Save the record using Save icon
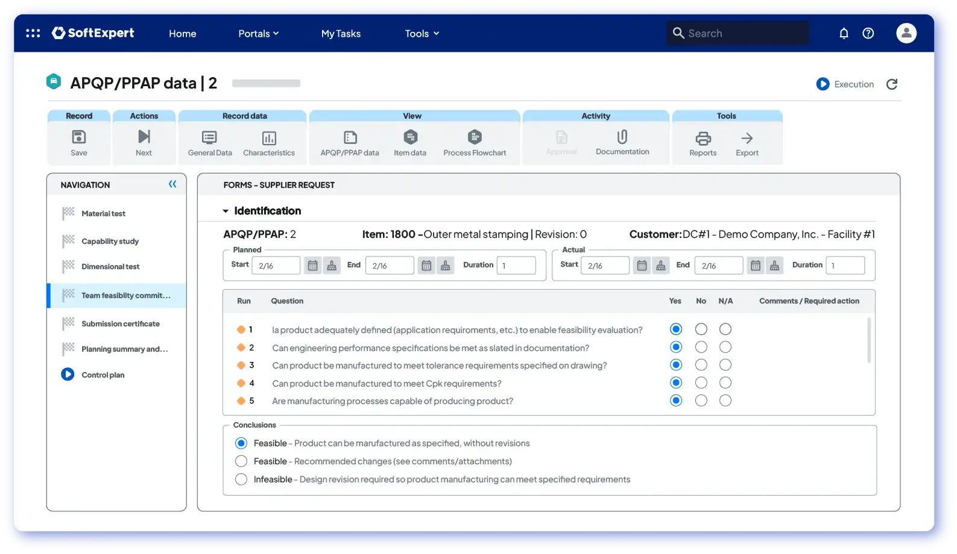Screen dimensions: 957x554 coord(79,143)
